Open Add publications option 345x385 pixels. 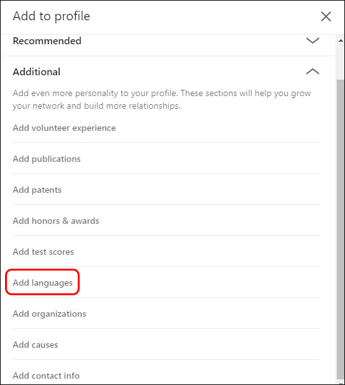tap(47, 159)
